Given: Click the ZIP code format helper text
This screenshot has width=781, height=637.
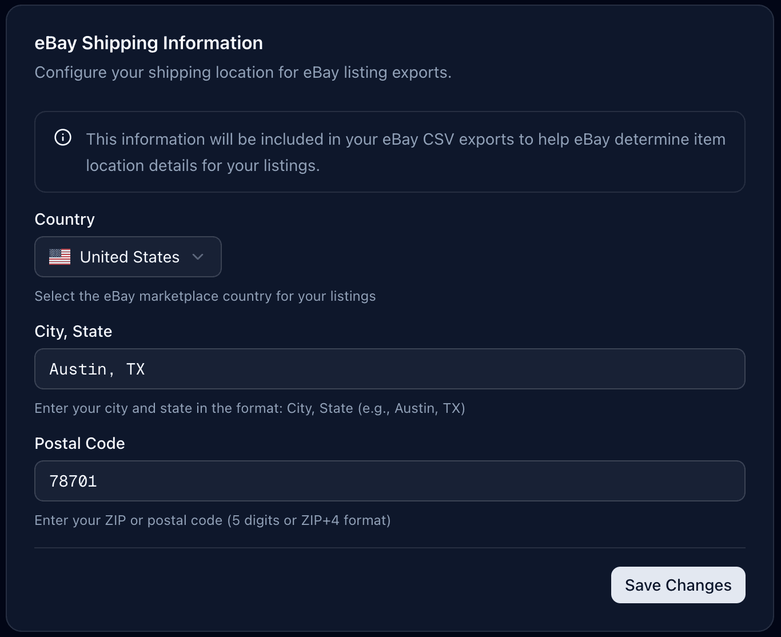Looking at the screenshot, I should click(213, 520).
